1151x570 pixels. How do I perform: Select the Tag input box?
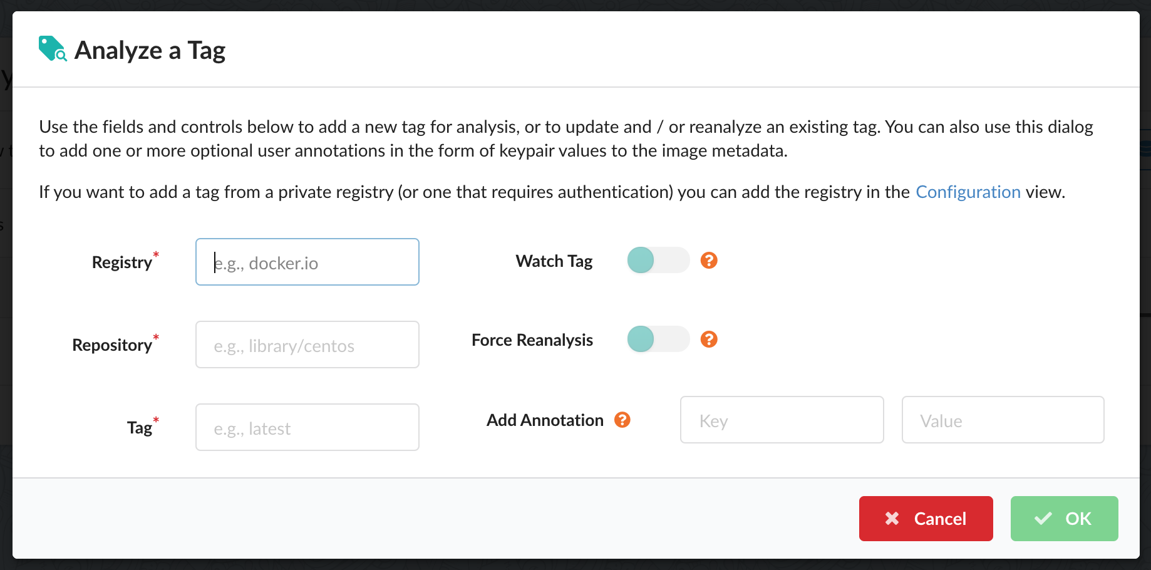pos(307,428)
